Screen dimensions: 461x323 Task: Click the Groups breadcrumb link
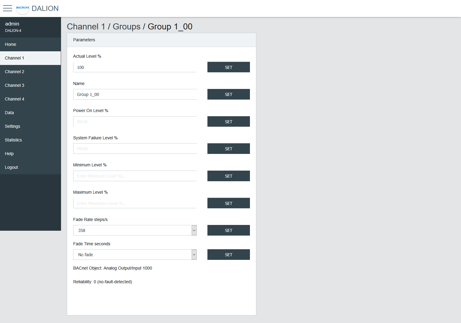(126, 27)
